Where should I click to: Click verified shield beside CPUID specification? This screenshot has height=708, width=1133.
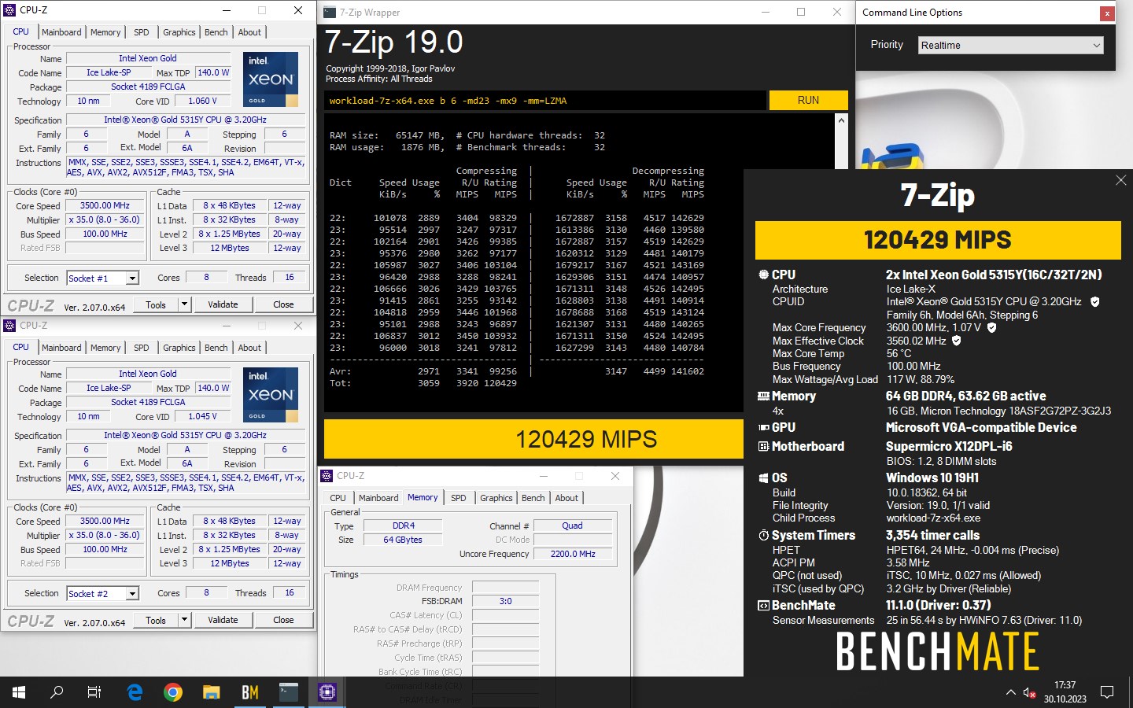click(x=1094, y=301)
